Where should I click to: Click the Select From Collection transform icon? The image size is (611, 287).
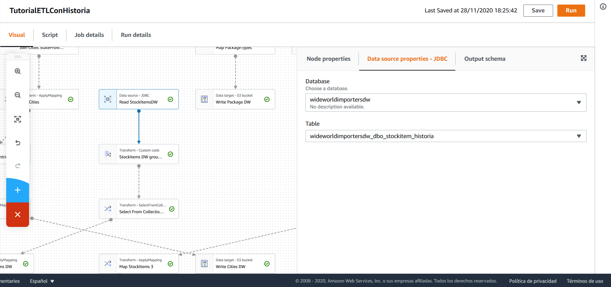(x=108, y=209)
